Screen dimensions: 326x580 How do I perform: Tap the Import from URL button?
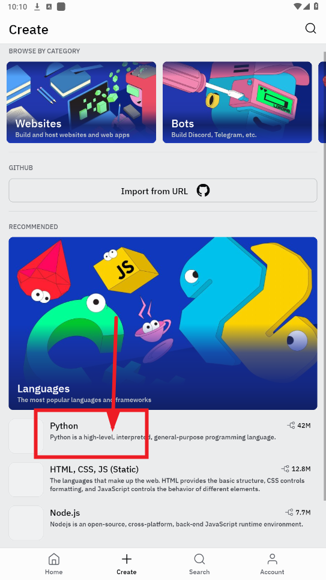[163, 191]
